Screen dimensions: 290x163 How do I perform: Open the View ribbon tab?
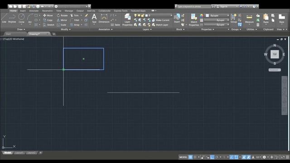(x=58, y=11)
